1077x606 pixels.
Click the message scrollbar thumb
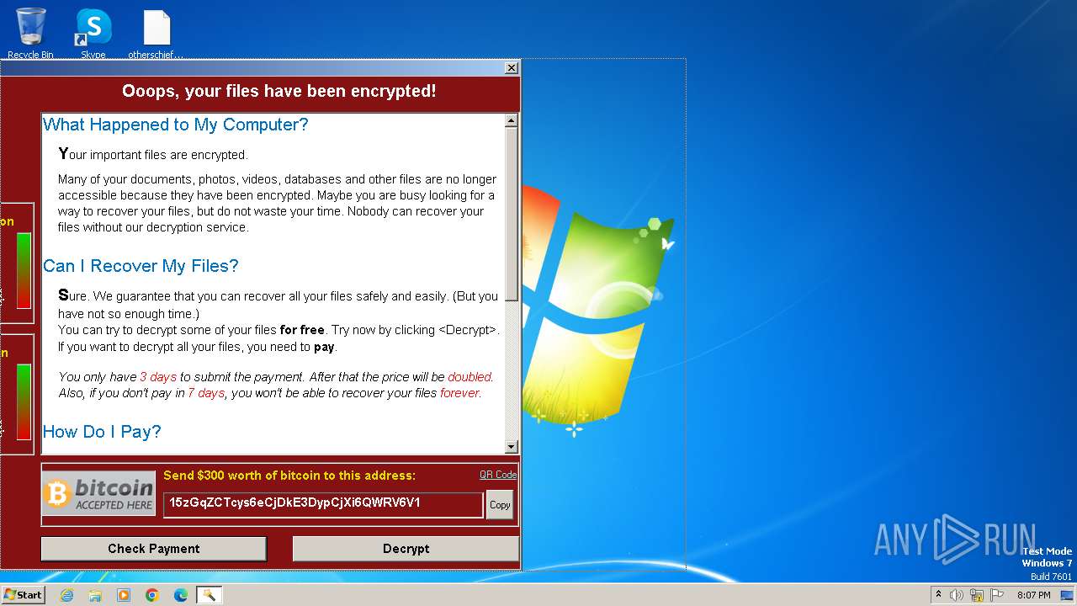(x=512, y=216)
